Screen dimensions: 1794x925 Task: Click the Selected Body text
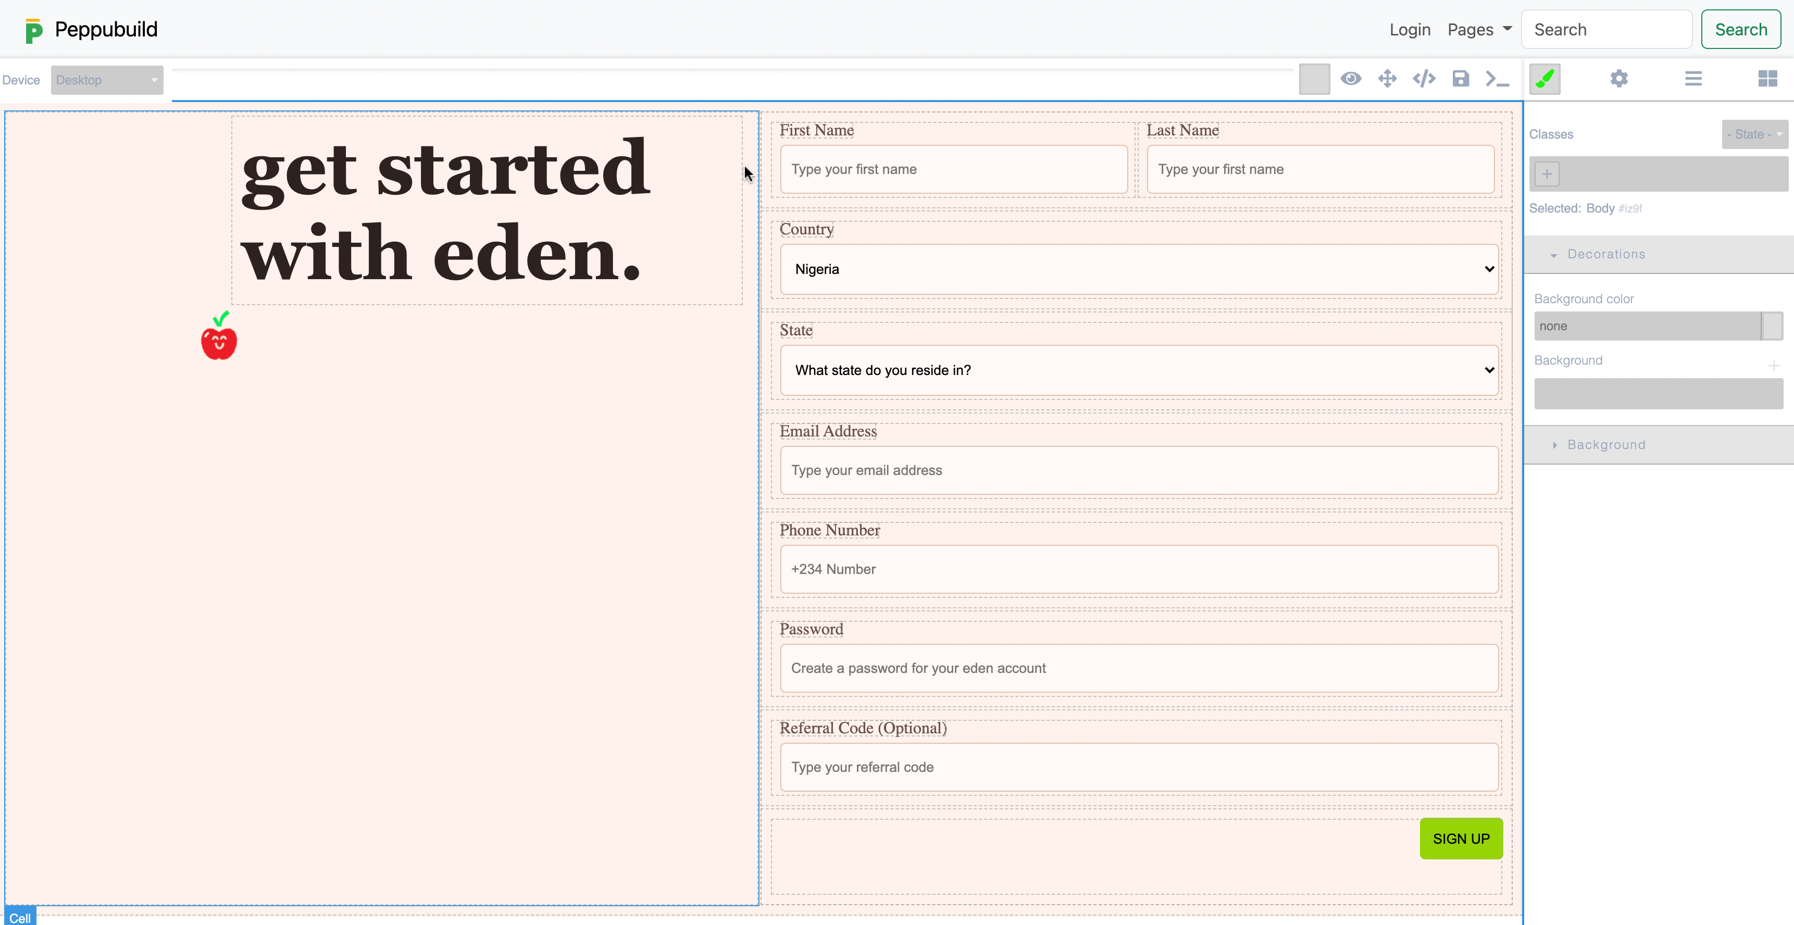pyautogui.click(x=1586, y=208)
